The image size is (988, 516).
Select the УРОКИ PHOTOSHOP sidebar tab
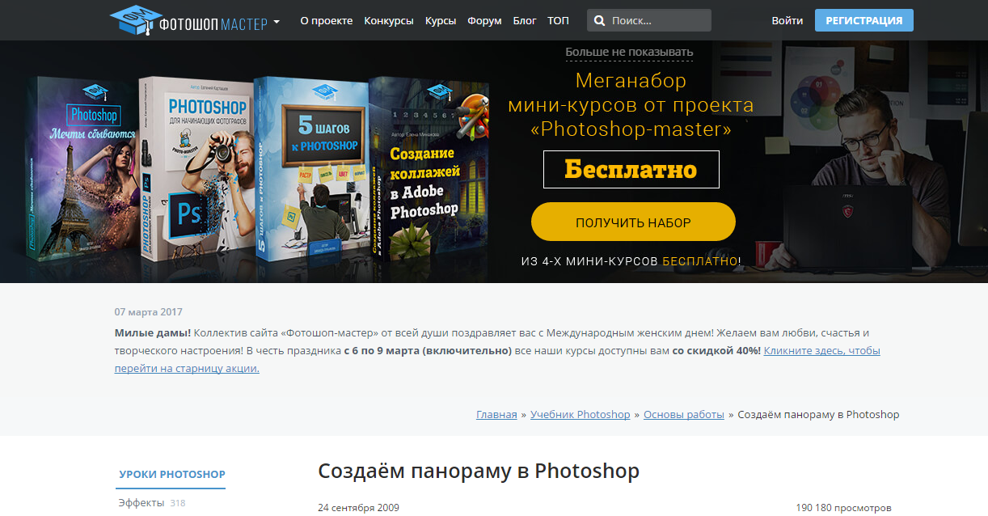pos(172,475)
